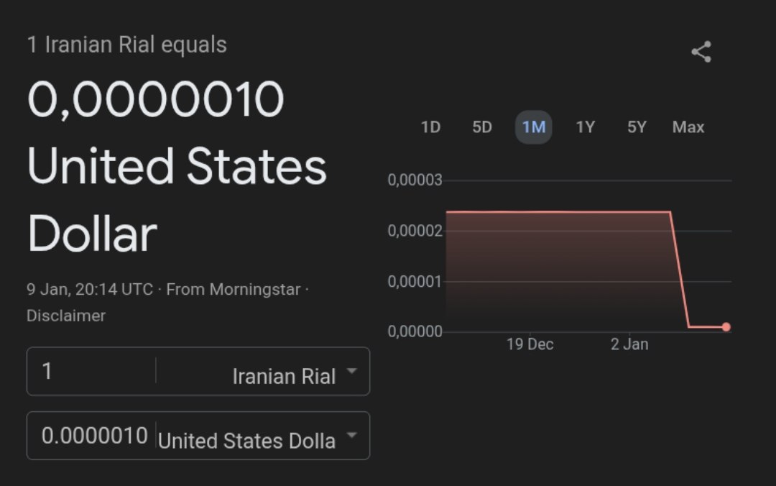Click the Disclaimer link
776x486 pixels.
(x=66, y=315)
